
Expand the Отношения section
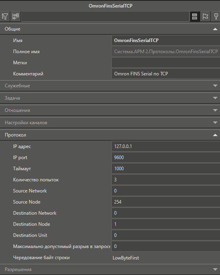[x=110, y=110]
